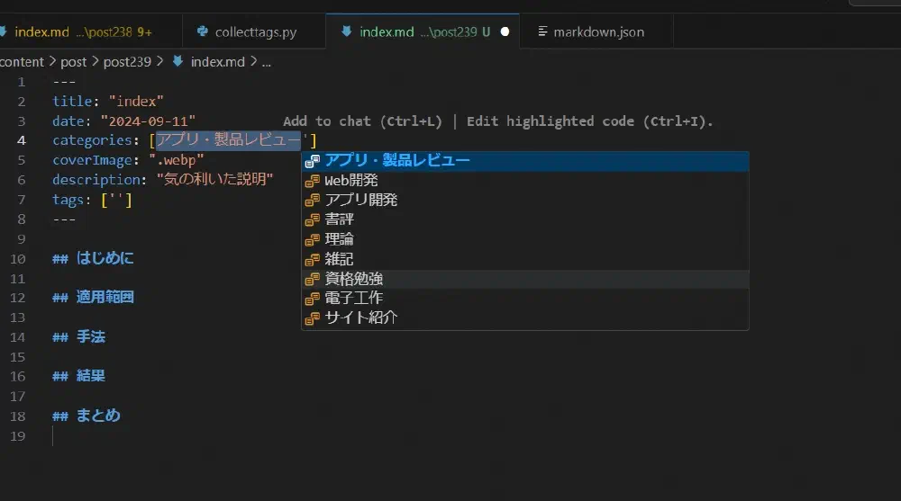This screenshot has height=501, width=901.
Task: Click line number 10 in gutter
Action: point(18,259)
